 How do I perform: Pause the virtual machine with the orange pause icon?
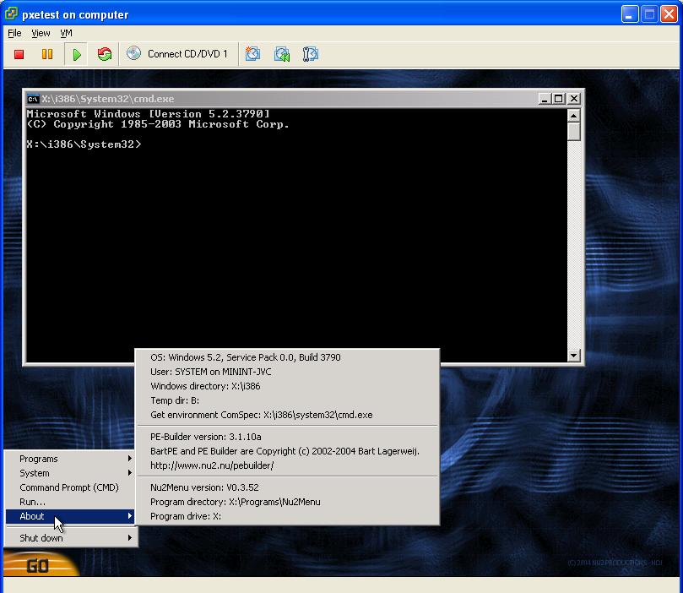pyautogui.click(x=47, y=54)
